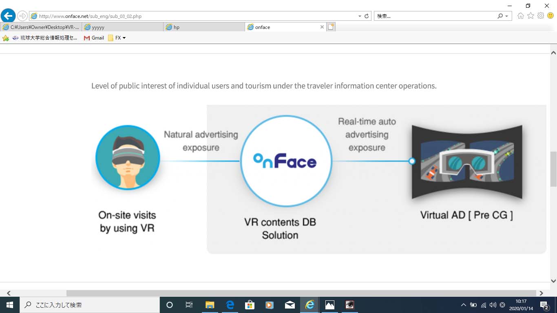Open Favorites star icon at top right
Viewport: 557px width, 313px height.
530,16
